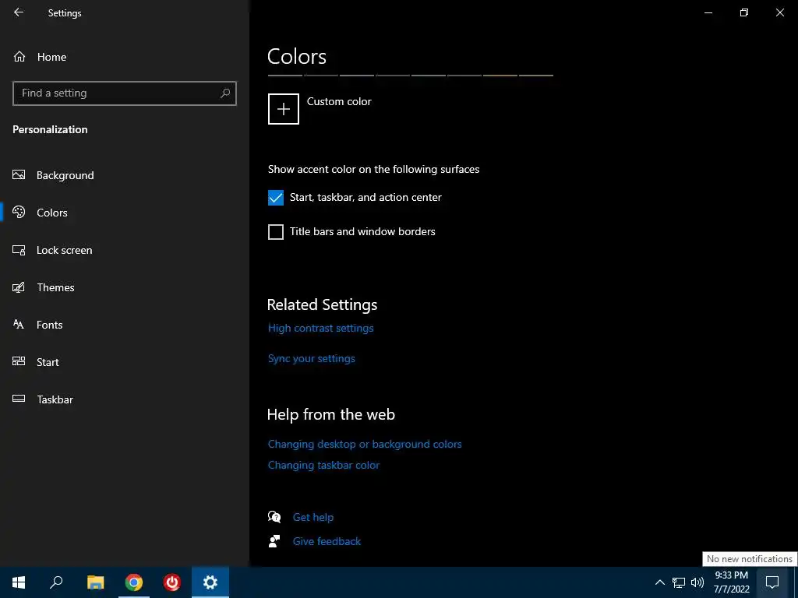The height and width of the screenshot is (598, 798).
Task: Close the Settings window
Action: pyautogui.click(x=779, y=12)
